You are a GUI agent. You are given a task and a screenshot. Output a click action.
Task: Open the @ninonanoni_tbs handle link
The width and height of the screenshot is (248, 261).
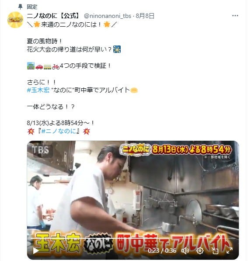108,16
